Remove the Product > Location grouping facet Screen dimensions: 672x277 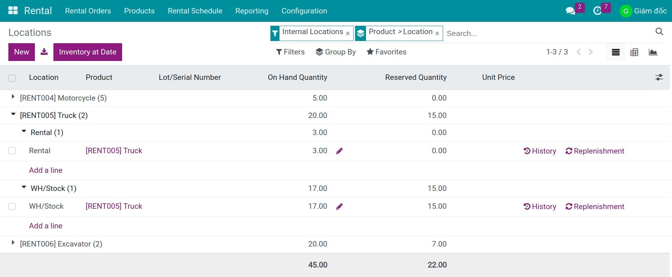(437, 33)
